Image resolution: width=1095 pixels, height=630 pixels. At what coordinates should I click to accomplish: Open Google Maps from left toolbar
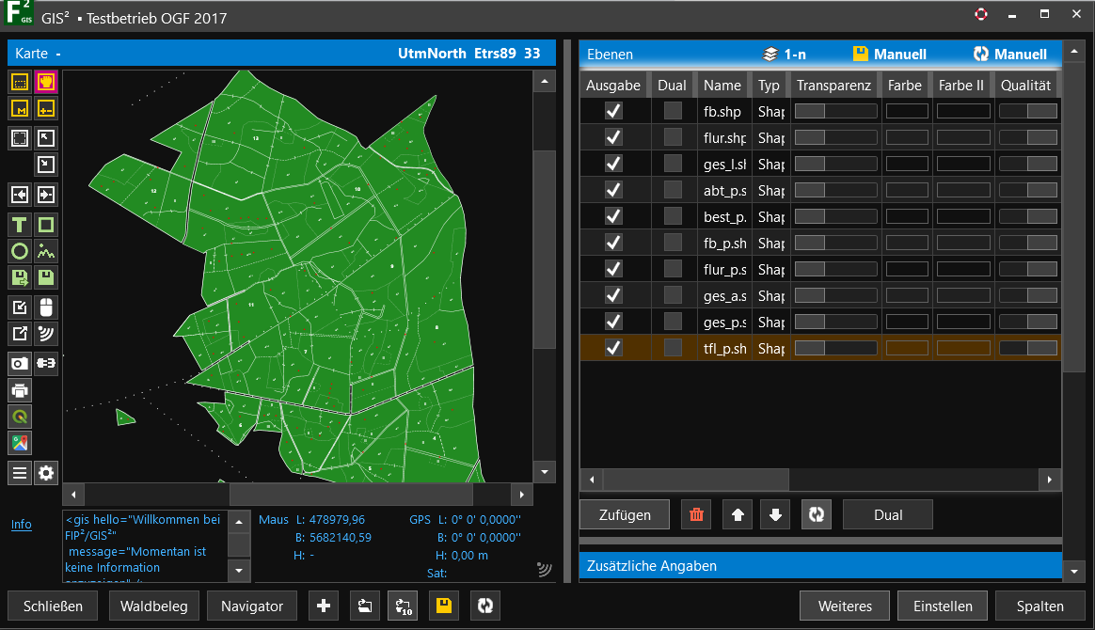[20, 442]
